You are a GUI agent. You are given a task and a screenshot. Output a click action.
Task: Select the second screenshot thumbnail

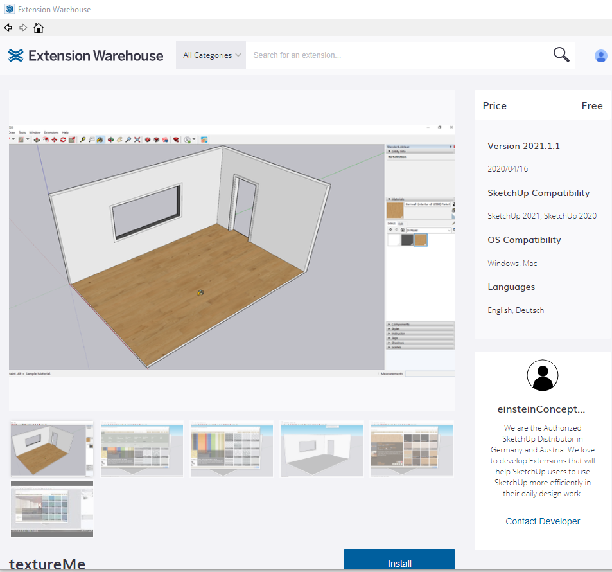(142, 449)
